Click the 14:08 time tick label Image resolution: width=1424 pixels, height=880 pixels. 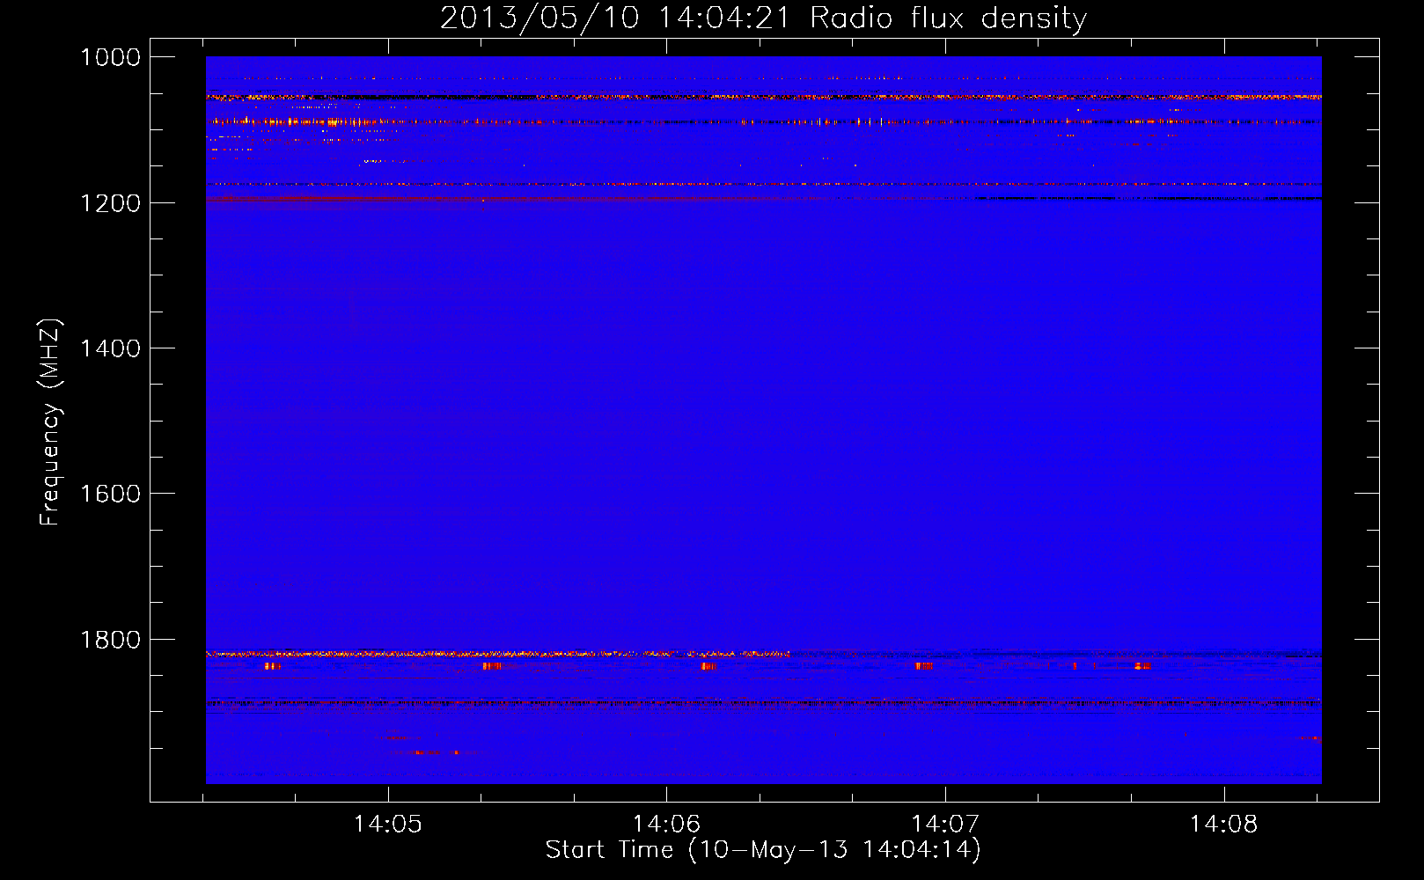(1224, 824)
